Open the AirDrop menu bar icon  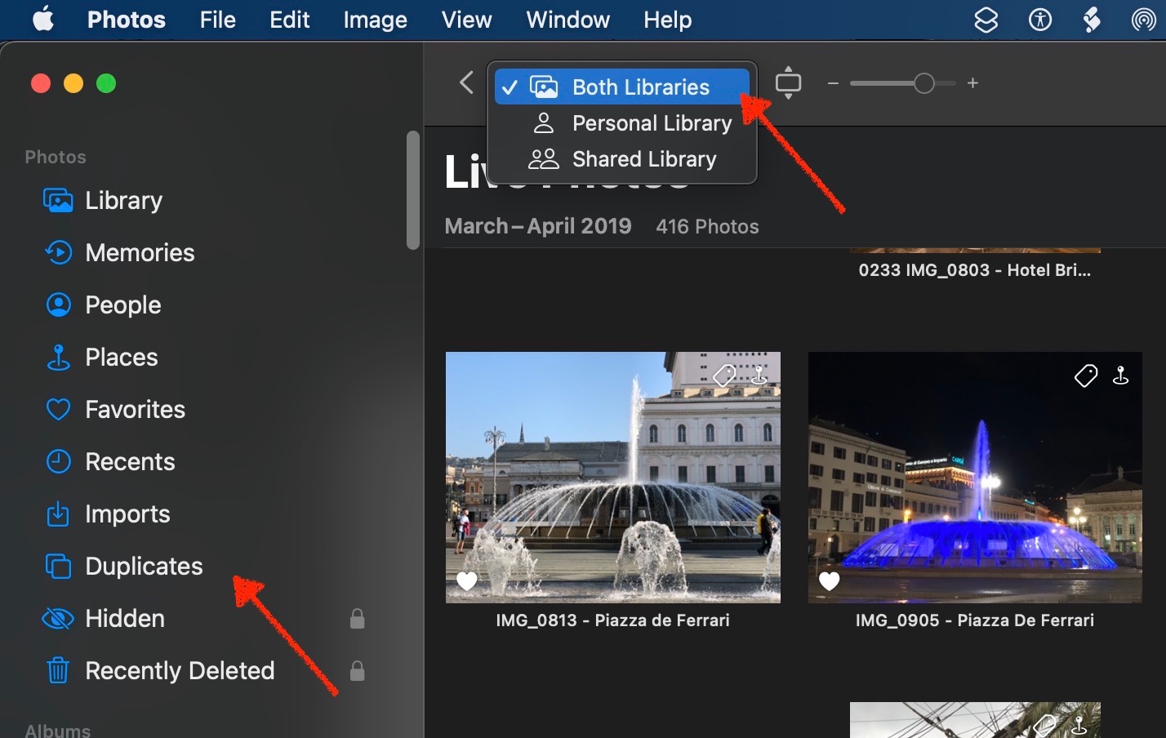click(x=1144, y=20)
